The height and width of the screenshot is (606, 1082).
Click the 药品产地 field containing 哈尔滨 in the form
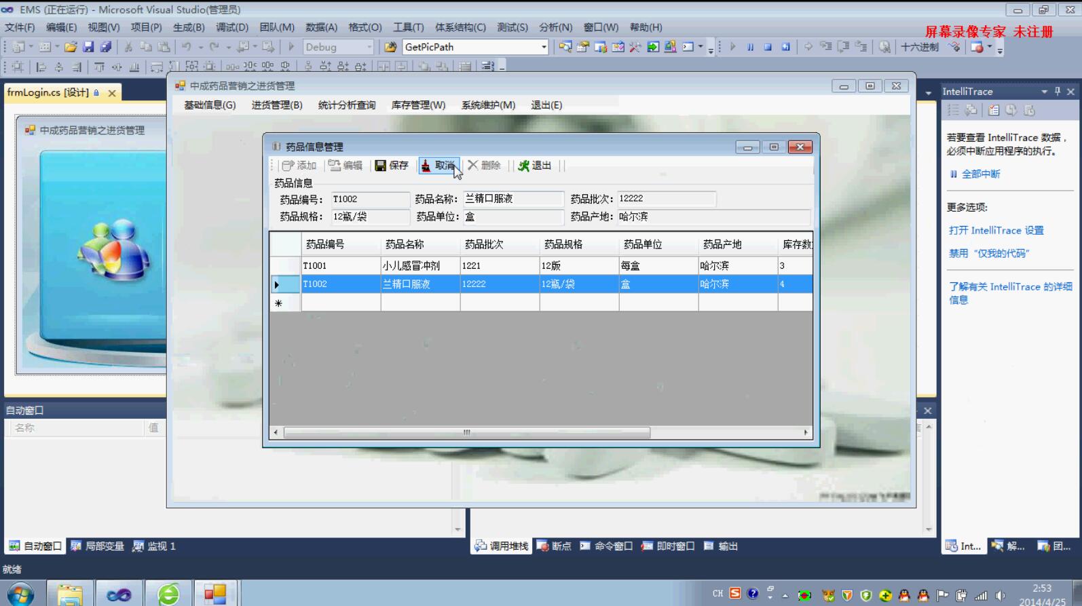point(713,217)
